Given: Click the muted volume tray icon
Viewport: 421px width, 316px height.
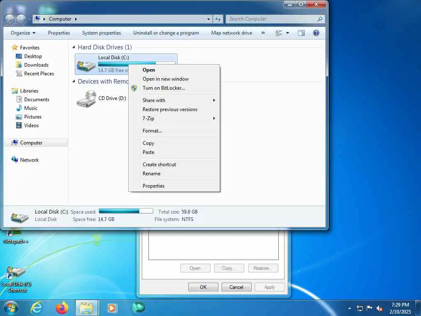Looking at the screenshot, I should click(379, 308).
